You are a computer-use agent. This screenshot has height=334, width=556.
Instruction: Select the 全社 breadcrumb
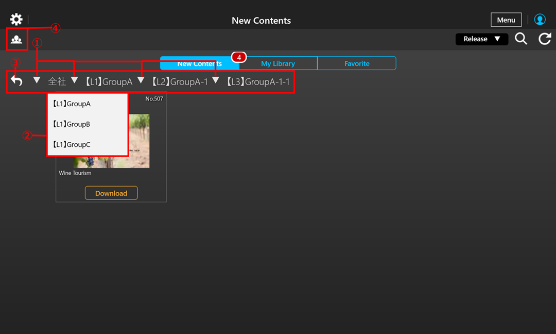[x=57, y=81]
